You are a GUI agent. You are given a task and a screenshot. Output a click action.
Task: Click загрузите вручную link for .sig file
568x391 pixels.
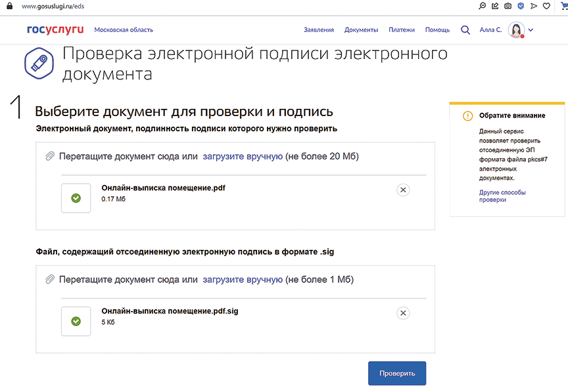[x=243, y=279]
